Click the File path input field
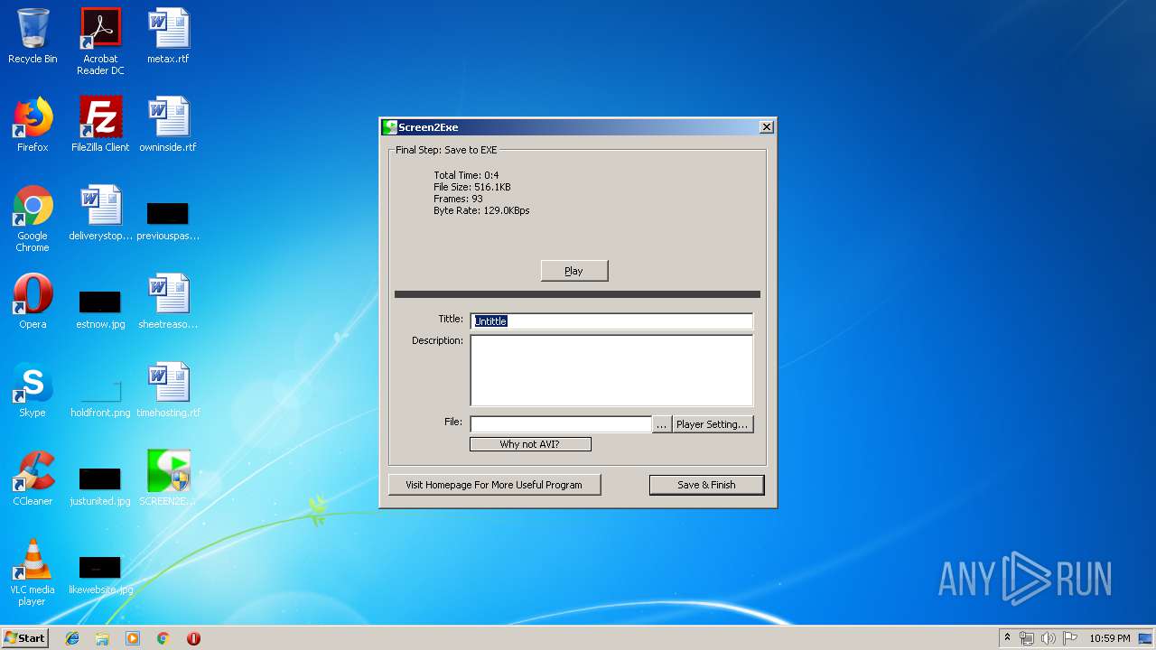This screenshot has width=1156, height=650. pyautogui.click(x=561, y=424)
